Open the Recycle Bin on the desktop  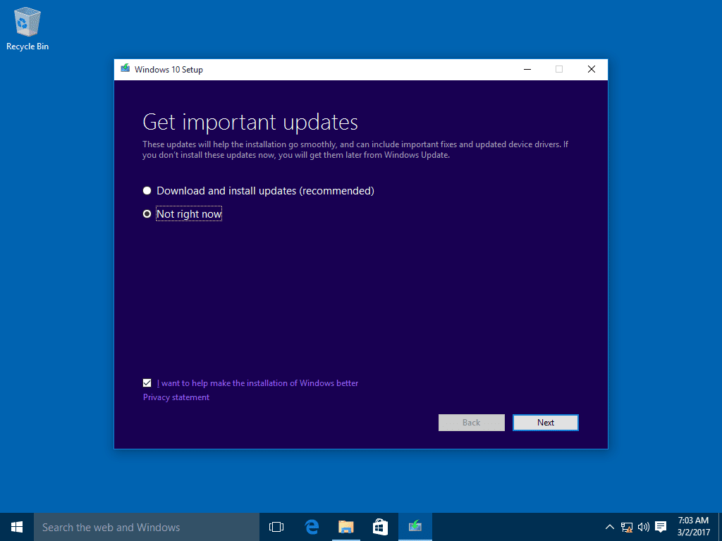click(27, 21)
